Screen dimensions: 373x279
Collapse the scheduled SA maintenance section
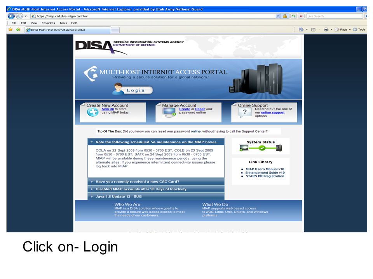point(156,142)
